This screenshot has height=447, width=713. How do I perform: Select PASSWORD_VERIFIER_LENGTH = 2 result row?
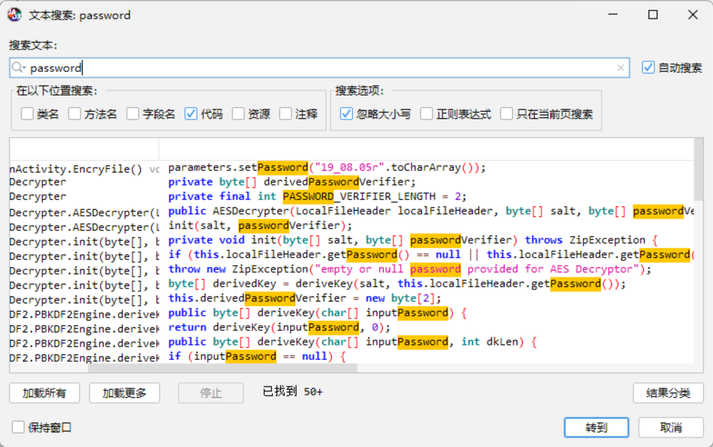[352, 197]
